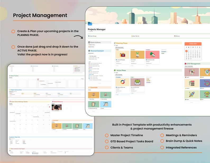
Task: Click the Personal Assistant heading icon
Action: [89, 51]
